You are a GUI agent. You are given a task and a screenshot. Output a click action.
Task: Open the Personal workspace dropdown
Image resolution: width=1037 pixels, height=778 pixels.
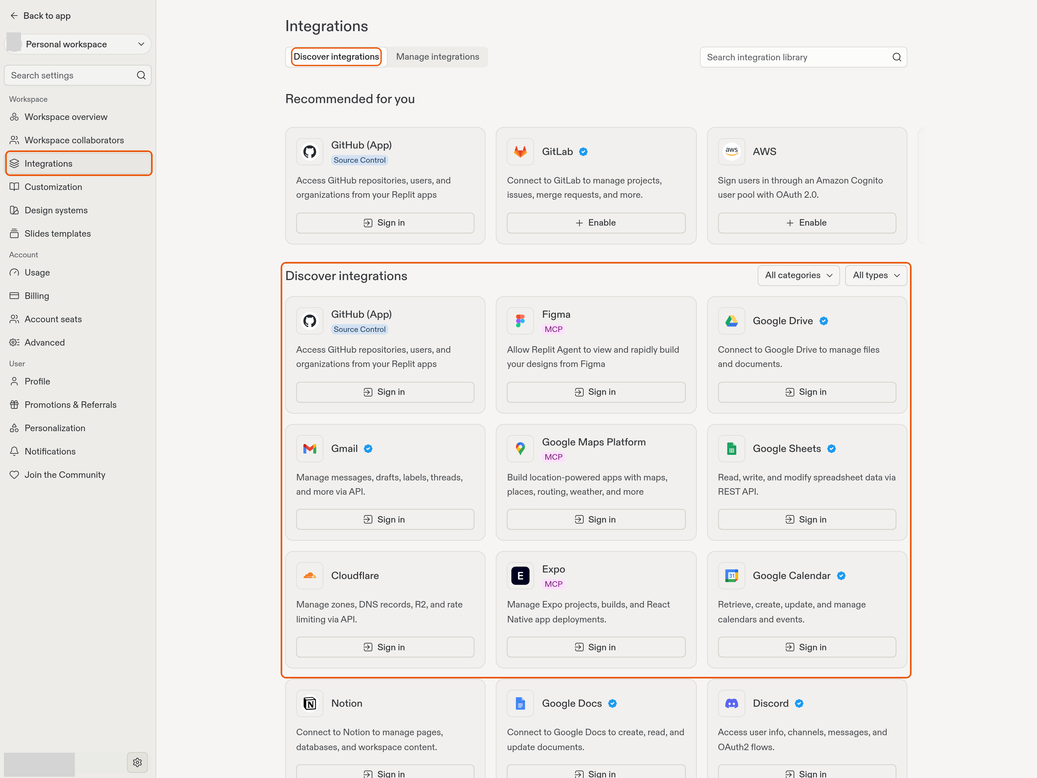[78, 44]
